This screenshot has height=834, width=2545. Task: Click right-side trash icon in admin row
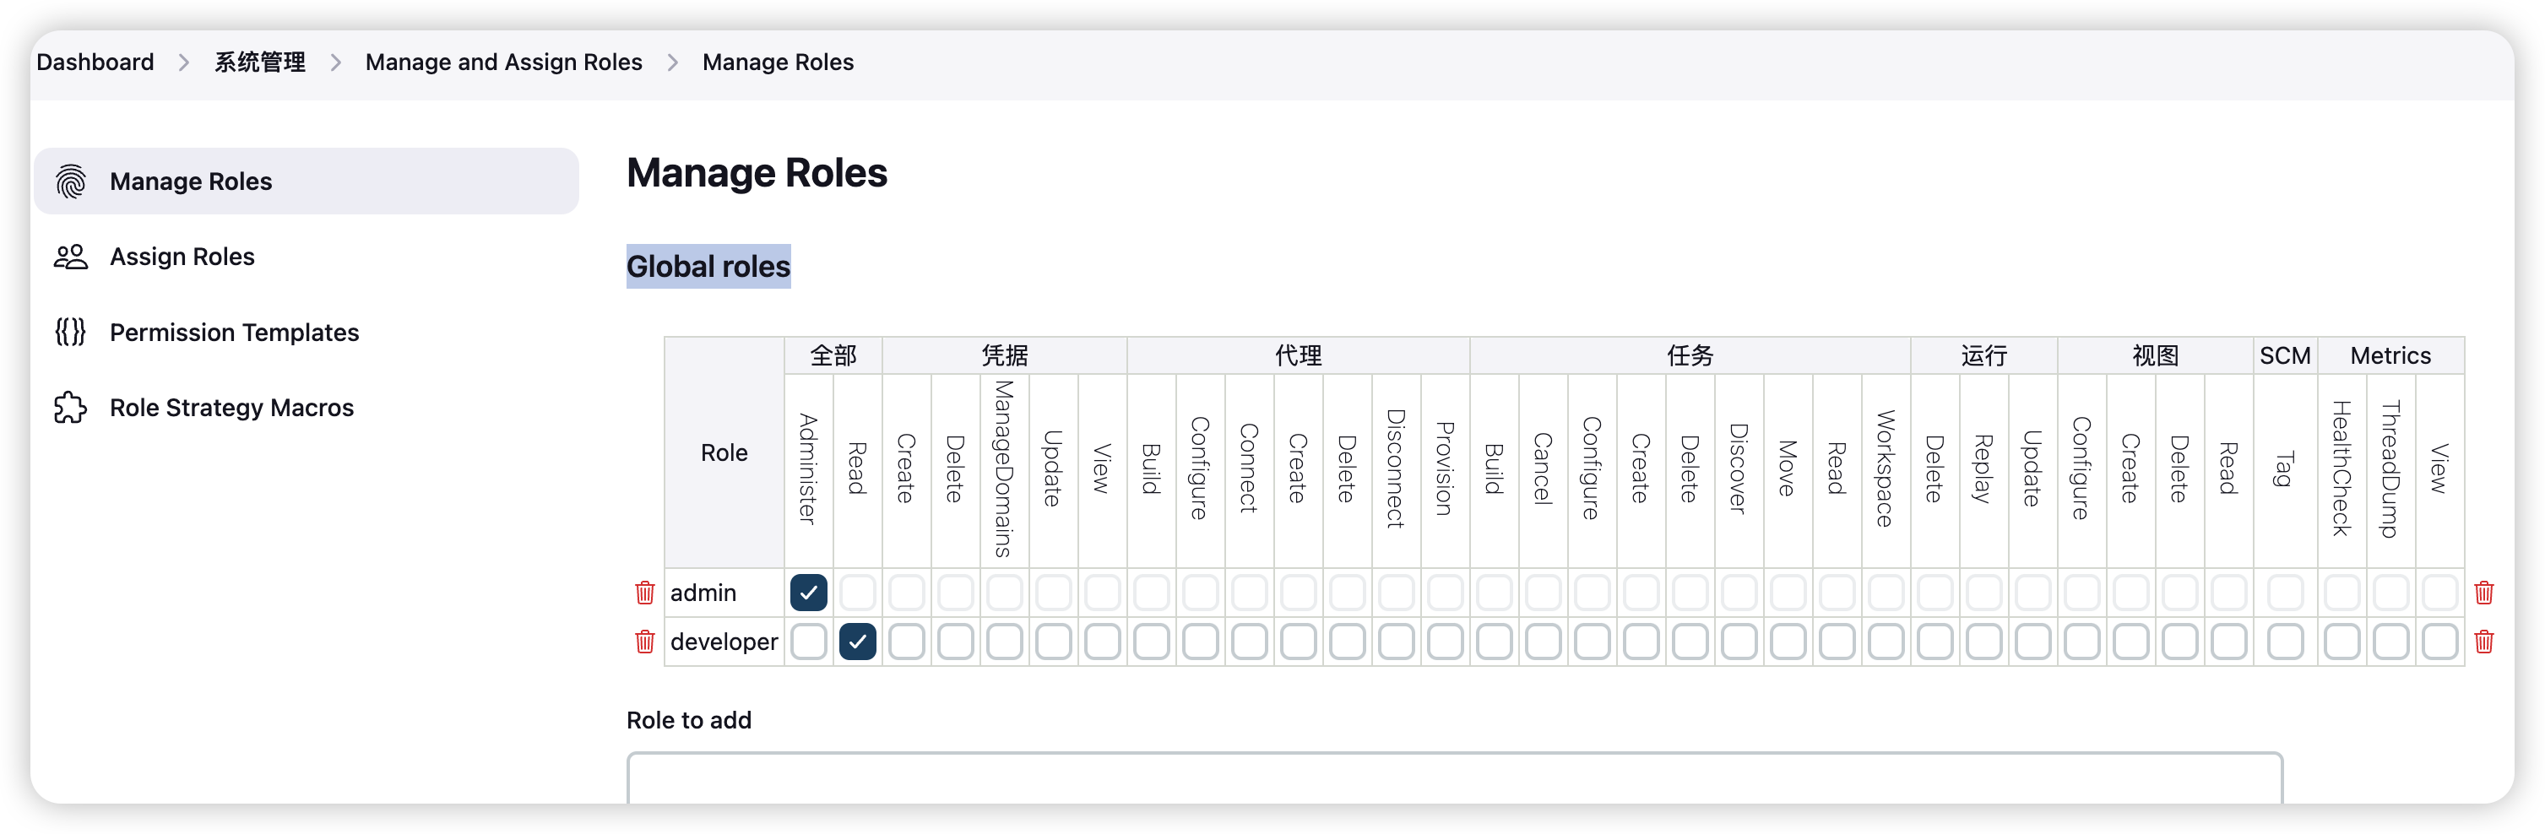pos(2483,592)
